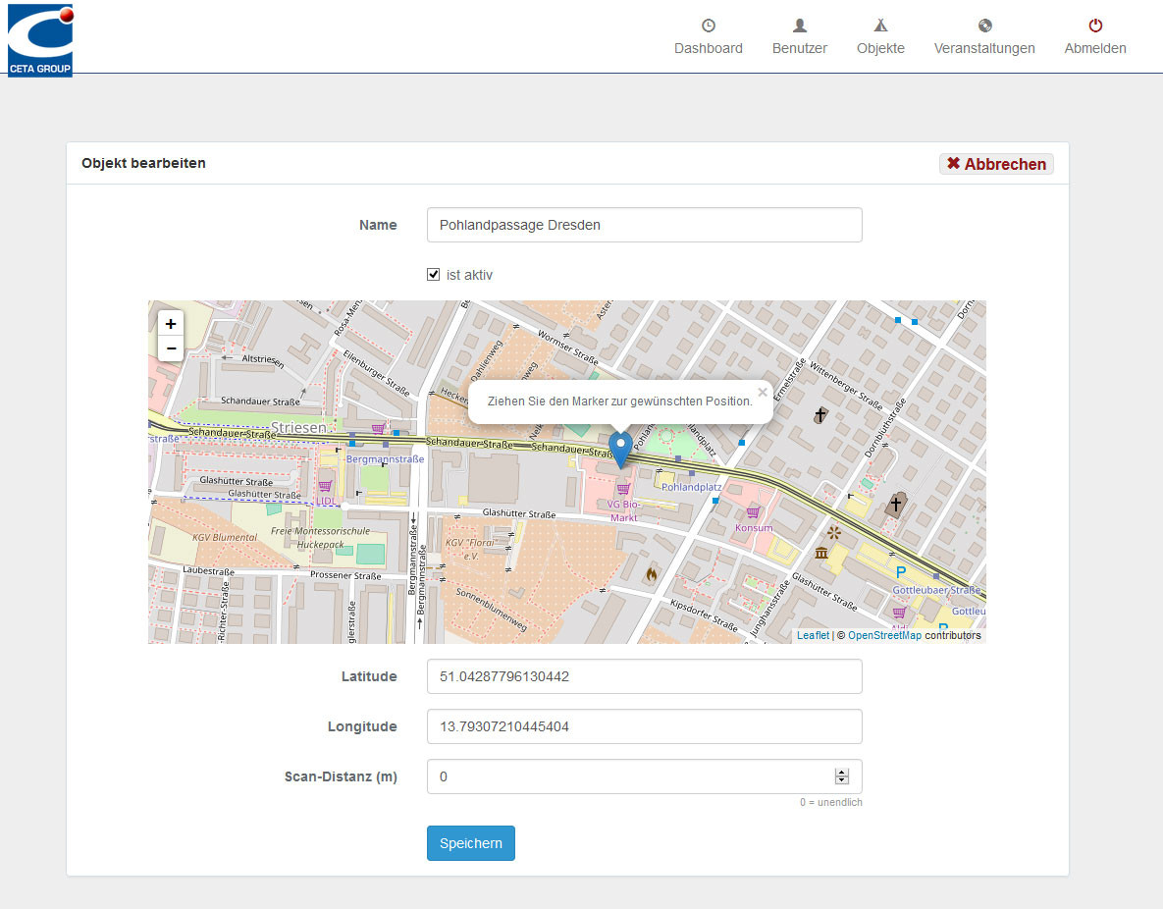Click the blue map marker pin
This screenshot has height=909, width=1163.
tap(621, 449)
